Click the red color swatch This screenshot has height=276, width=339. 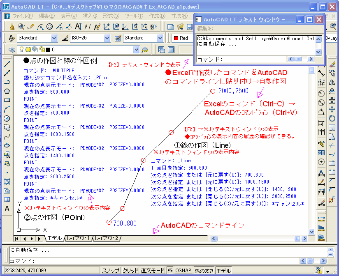(176, 38)
